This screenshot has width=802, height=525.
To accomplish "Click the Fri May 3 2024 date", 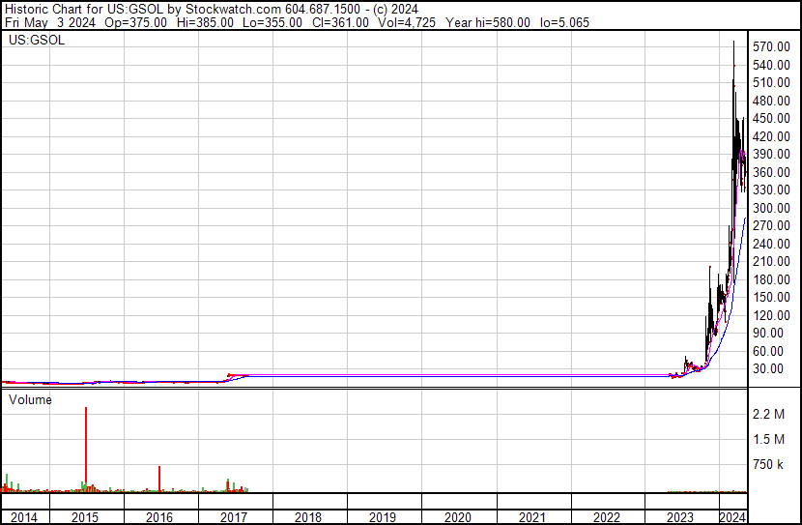I will coord(49,22).
